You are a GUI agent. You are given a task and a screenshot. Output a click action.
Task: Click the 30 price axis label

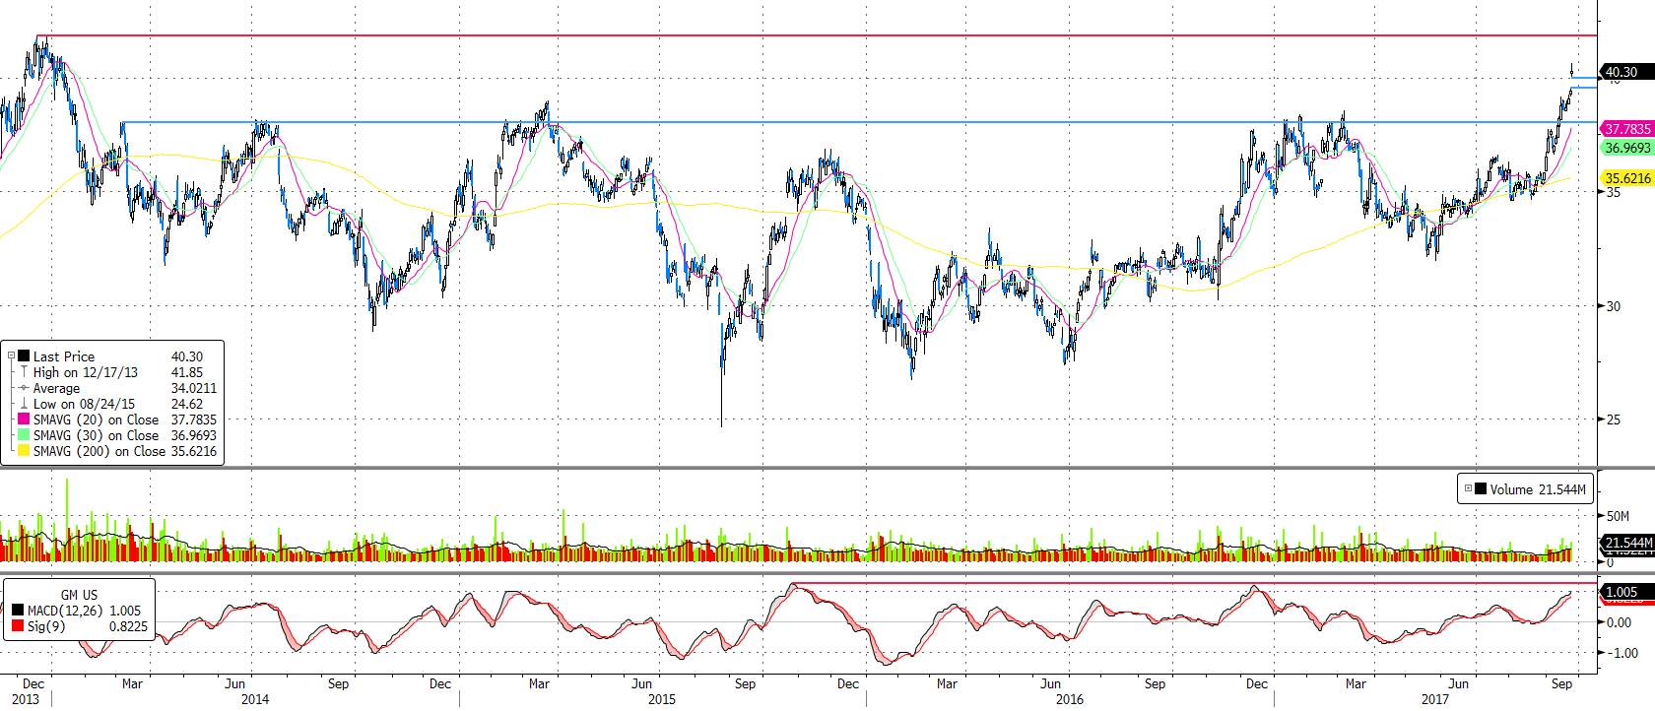(x=1614, y=306)
